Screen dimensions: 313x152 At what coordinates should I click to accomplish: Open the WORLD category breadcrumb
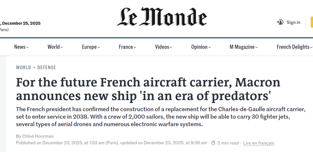tap(23, 68)
